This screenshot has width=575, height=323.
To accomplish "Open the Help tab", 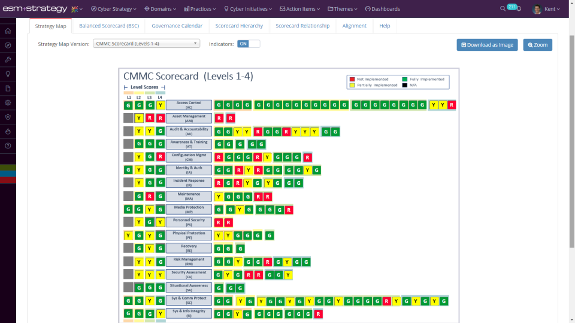I will click(x=385, y=26).
